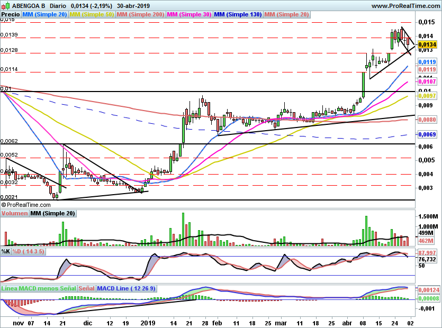Select the blue MM (Simple 20) price label
The image size is (442, 328).
44,14
